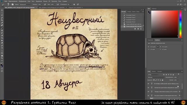Click the trash icon in History panel
Viewport: 187px width, 105px height.
[141, 29]
